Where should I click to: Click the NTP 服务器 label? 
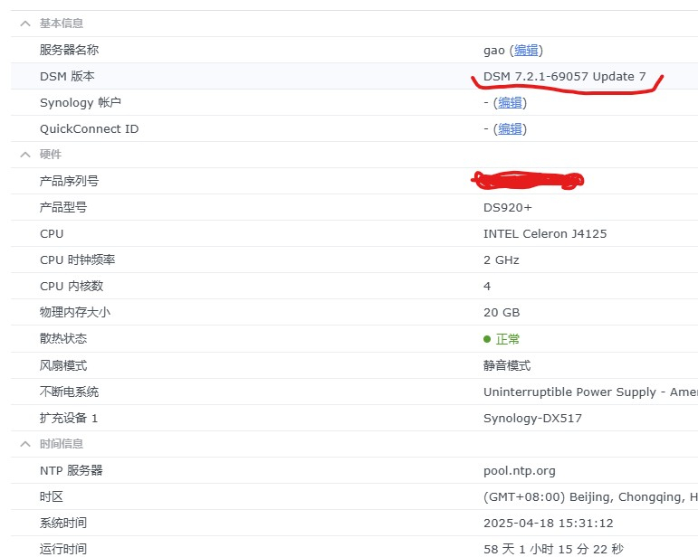tap(72, 470)
